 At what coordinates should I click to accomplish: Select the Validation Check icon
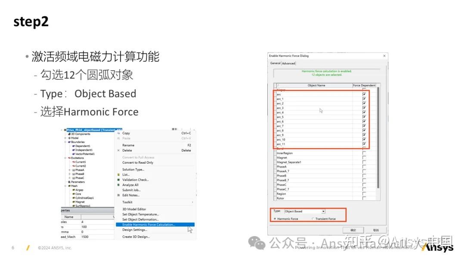[118, 180]
